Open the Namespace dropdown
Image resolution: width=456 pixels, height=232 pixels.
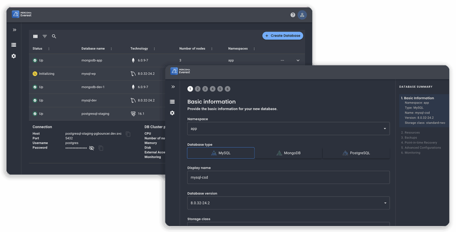coord(288,129)
